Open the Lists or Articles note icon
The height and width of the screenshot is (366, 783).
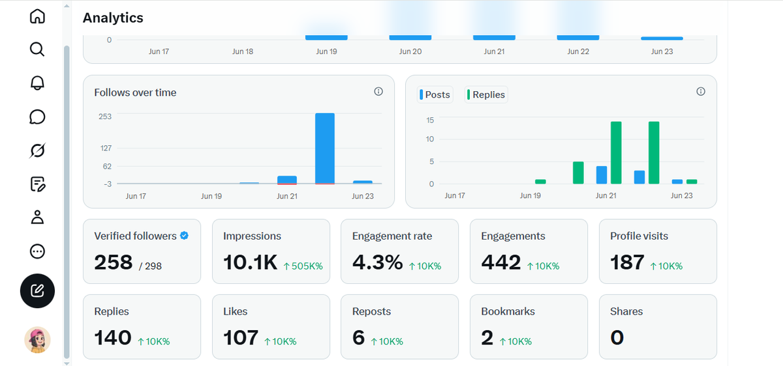37,184
